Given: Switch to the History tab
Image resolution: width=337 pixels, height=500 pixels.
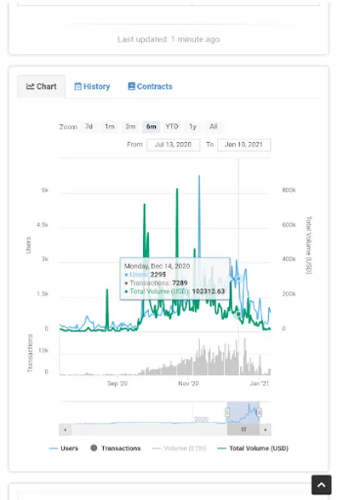Looking at the screenshot, I should [92, 87].
